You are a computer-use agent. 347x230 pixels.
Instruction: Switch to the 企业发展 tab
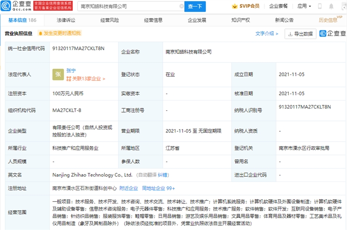coord(197,20)
